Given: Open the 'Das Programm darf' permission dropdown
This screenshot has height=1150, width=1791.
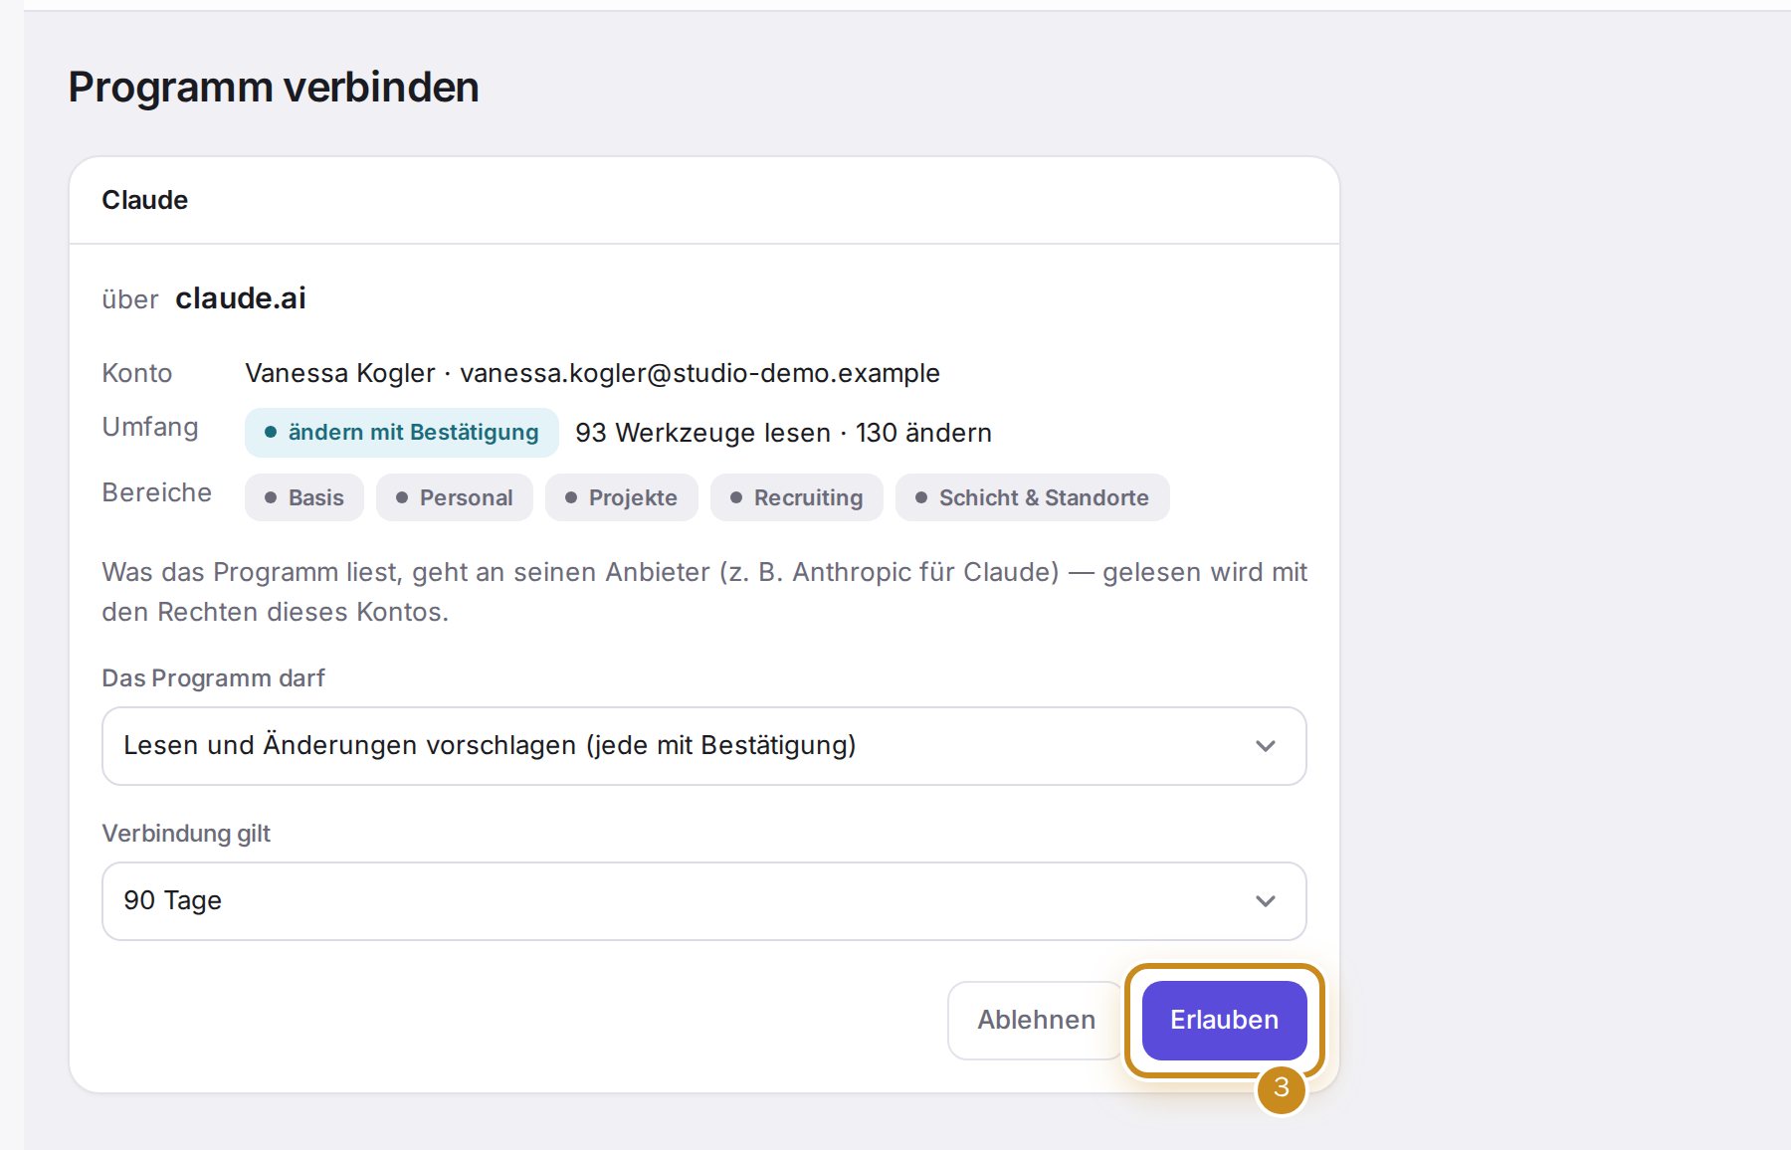Looking at the screenshot, I should [703, 746].
